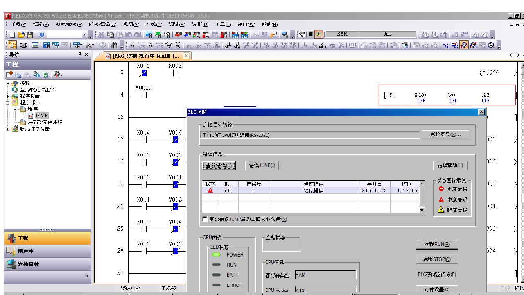Screen dimensions: 524x295
Task: Click the 远程RUN(R) button
Action: pyautogui.click(x=437, y=244)
